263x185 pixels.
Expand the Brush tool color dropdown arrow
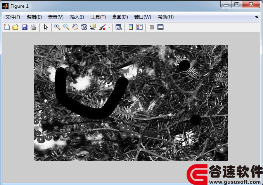[109, 27]
